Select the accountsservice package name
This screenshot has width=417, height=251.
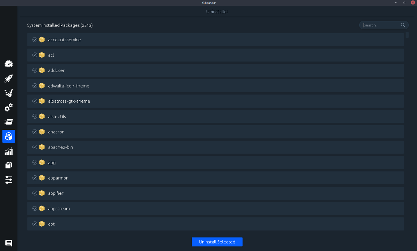click(x=65, y=40)
